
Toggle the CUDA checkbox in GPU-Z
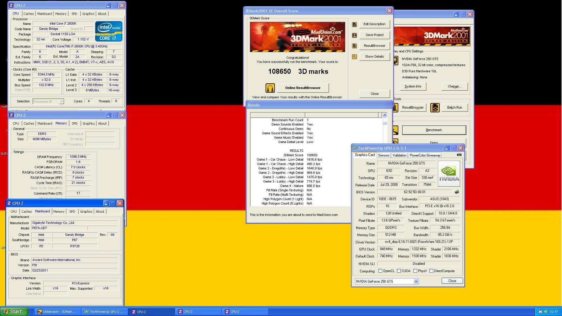click(399, 271)
